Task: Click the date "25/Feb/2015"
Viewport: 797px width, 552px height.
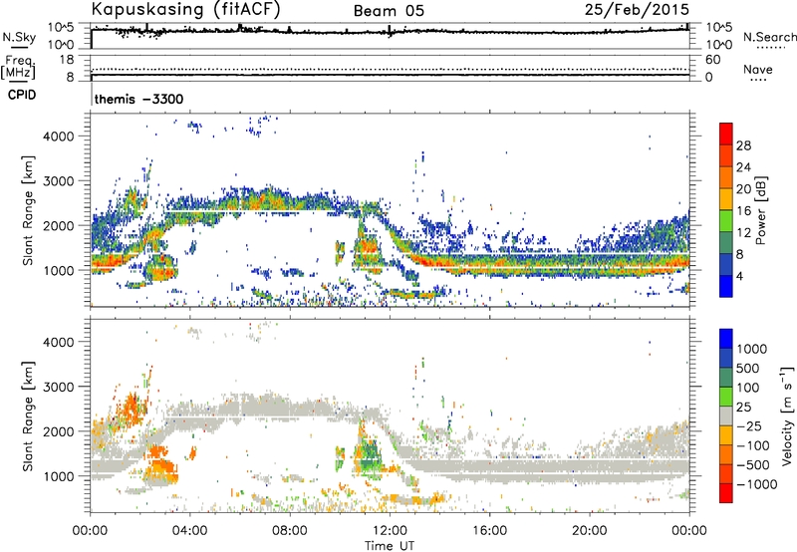Action: (x=637, y=9)
